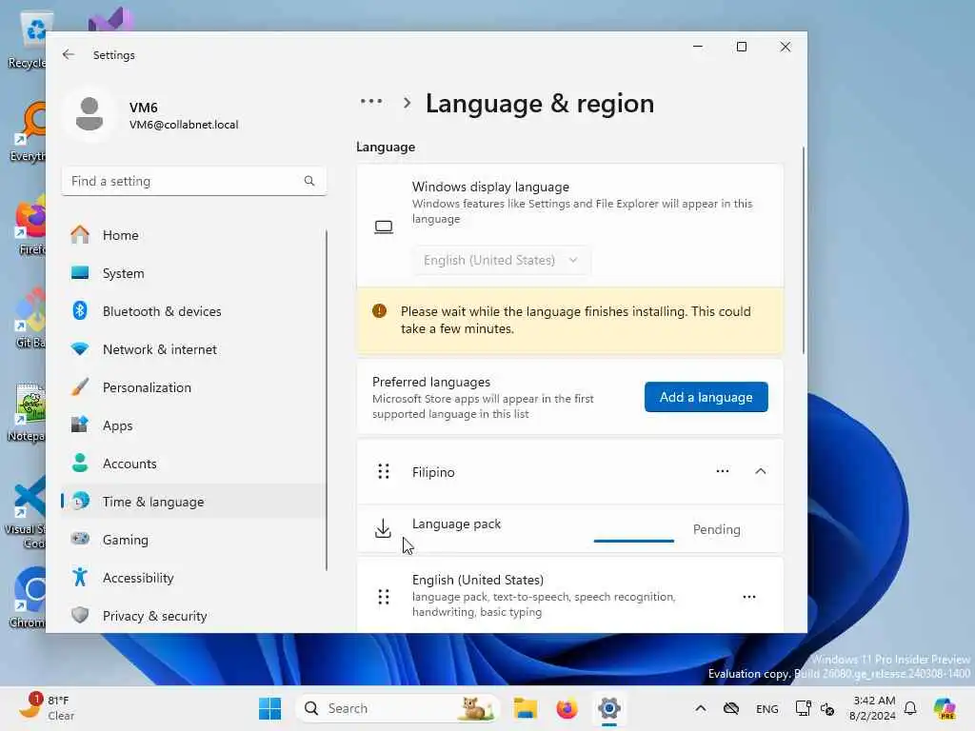Open Gaming settings
The height and width of the screenshot is (731, 975).
point(194,540)
